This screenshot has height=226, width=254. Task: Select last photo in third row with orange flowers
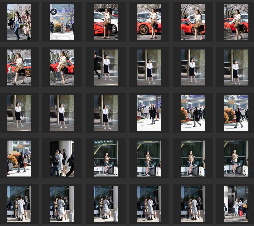[x=236, y=113]
